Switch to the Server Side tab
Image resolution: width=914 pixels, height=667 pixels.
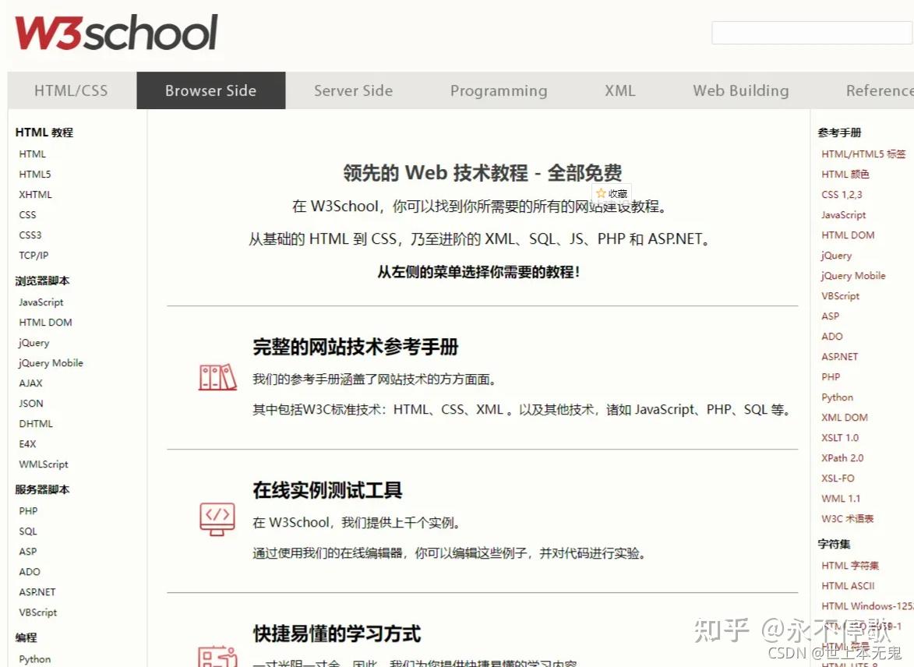pos(353,90)
